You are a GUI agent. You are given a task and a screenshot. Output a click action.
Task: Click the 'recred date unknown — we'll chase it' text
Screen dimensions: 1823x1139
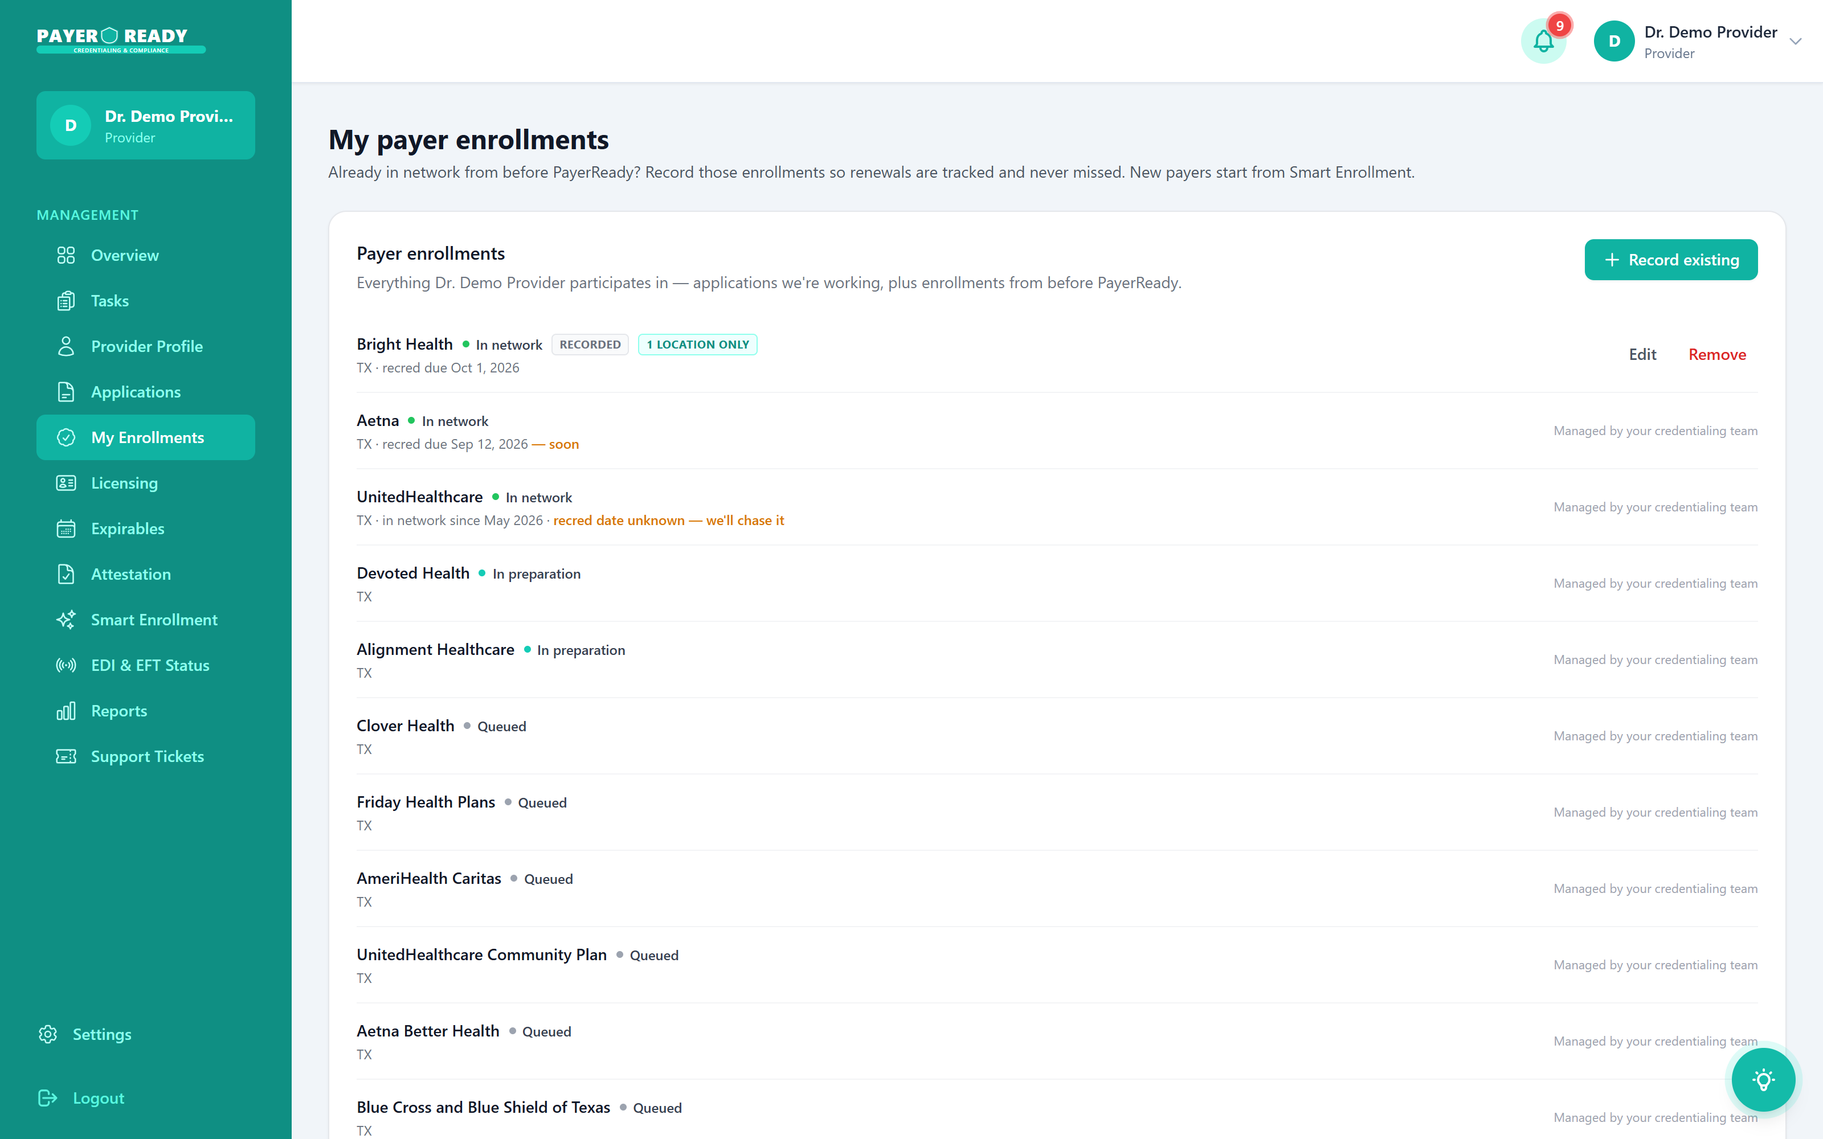click(x=668, y=521)
